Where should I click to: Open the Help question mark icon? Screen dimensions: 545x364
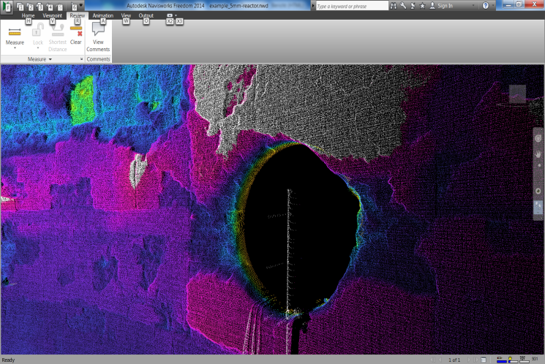485,5
